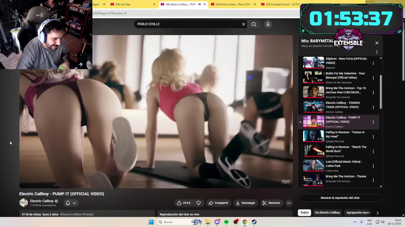
Task: Open the Windows Start menu
Action: pos(151,222)
